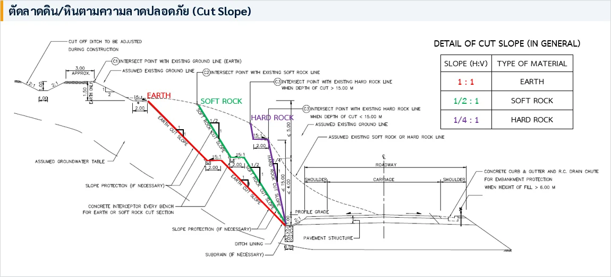Click the purple HARD ROCK label

273,118
